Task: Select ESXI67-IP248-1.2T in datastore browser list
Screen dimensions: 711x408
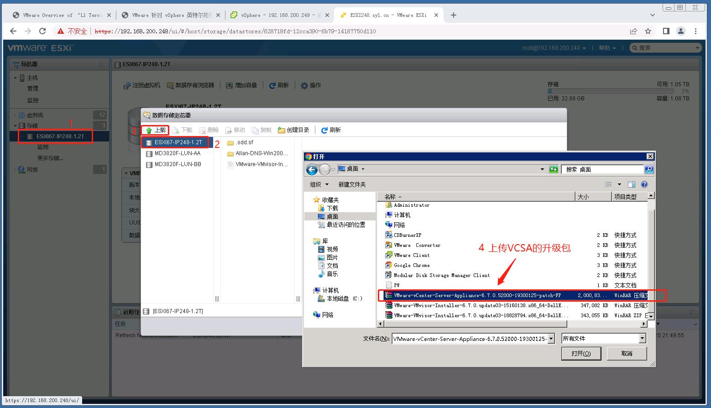Action: [x=177, y=142]
